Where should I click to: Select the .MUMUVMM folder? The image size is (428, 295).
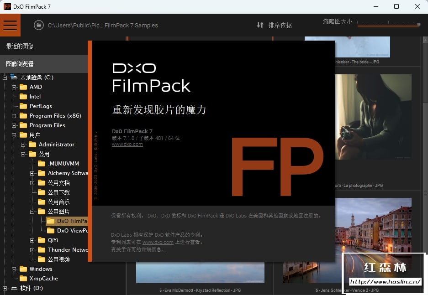click(63, 163)
